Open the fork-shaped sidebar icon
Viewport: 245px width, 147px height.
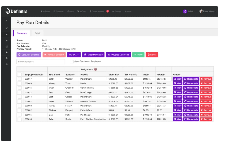coord(6,28)
